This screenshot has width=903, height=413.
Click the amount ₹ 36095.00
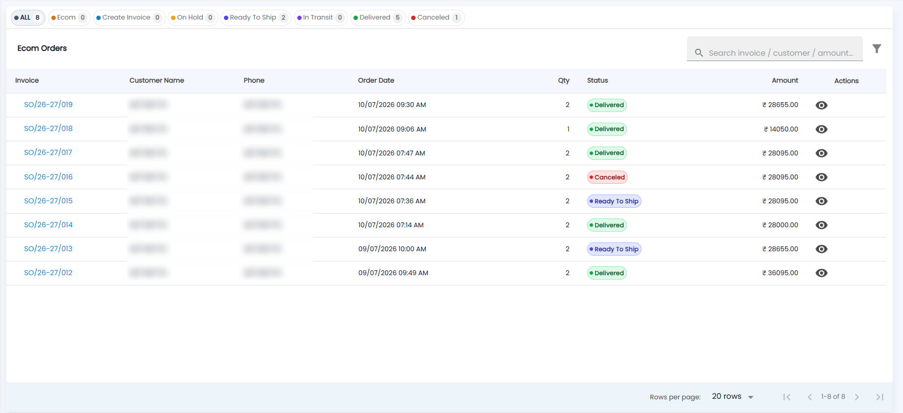(x=780, y=273)
